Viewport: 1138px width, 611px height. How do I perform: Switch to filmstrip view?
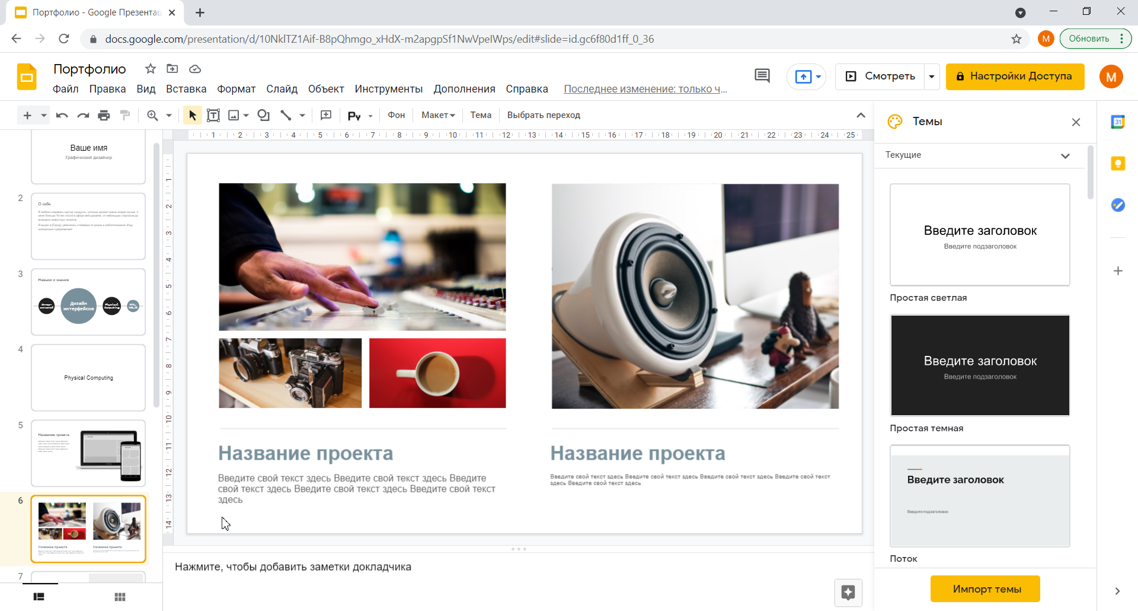pos(39,597)
